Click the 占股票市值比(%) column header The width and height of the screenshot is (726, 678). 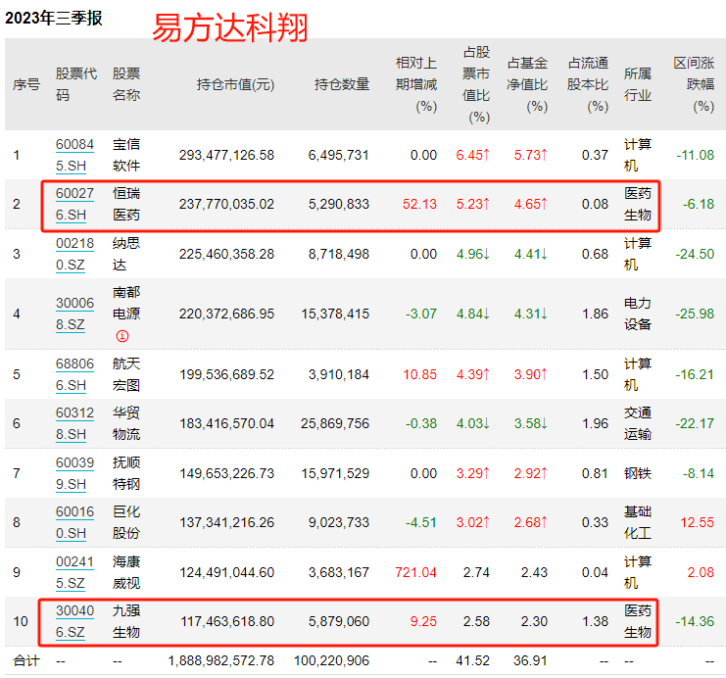pos(476,84)
